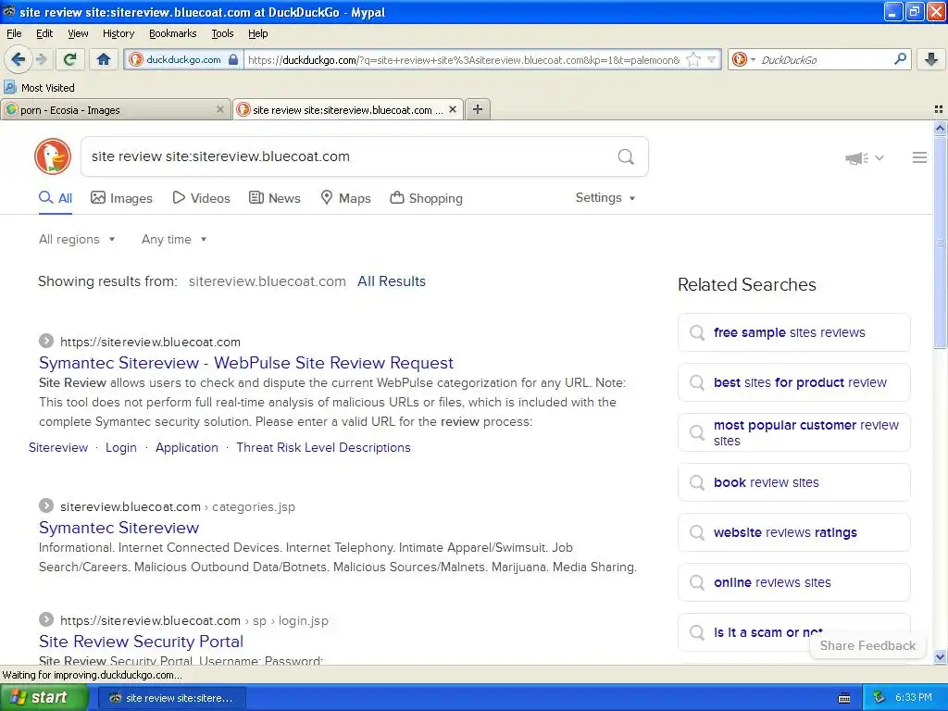Open the Edit menu
Viewport: 948px width, 711px height.
click(44, 33)
